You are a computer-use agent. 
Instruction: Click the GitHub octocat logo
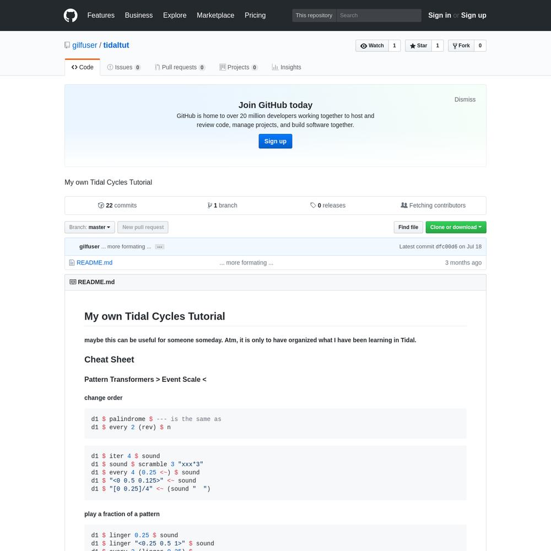pos(71,15)
